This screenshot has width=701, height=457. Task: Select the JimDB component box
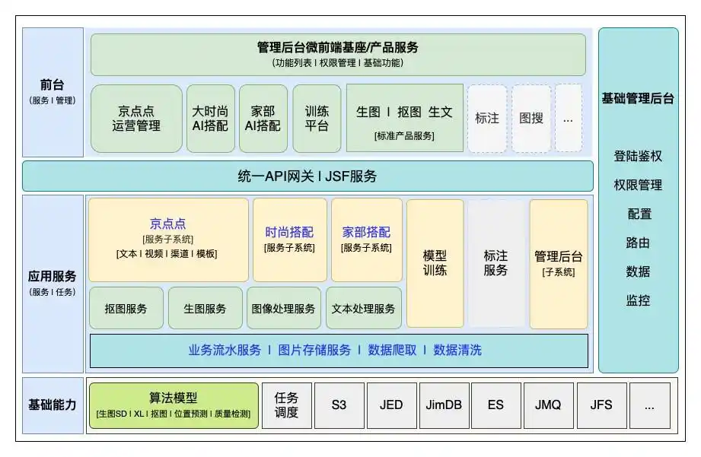click(444, 406)
